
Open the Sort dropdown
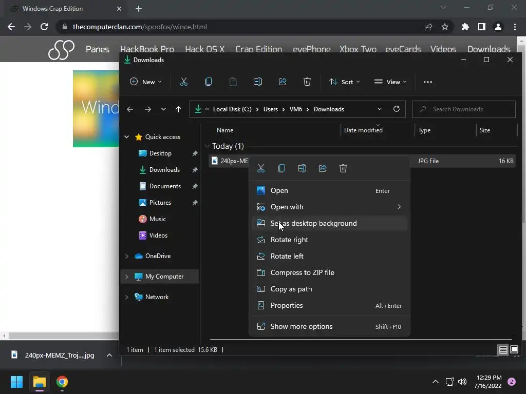click(x=344, y=82)
